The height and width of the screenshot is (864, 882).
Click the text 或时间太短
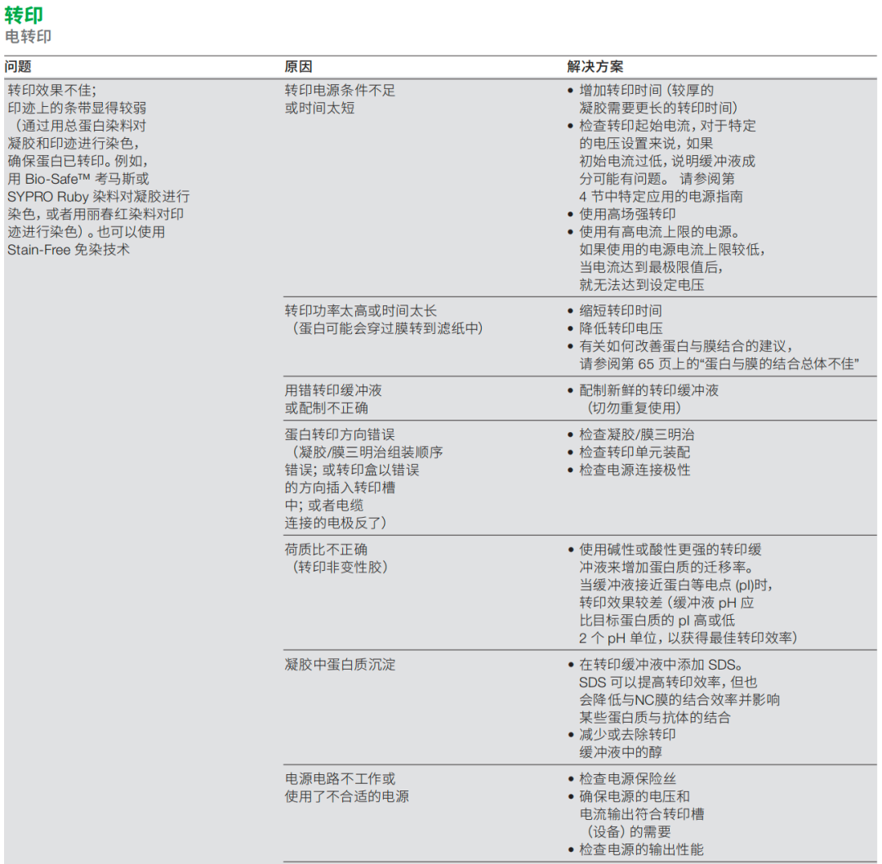319,108
